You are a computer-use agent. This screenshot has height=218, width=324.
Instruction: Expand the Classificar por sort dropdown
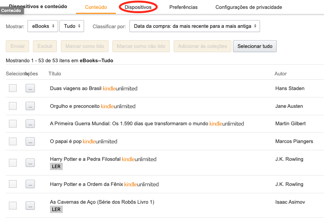(x=195, y=26)
